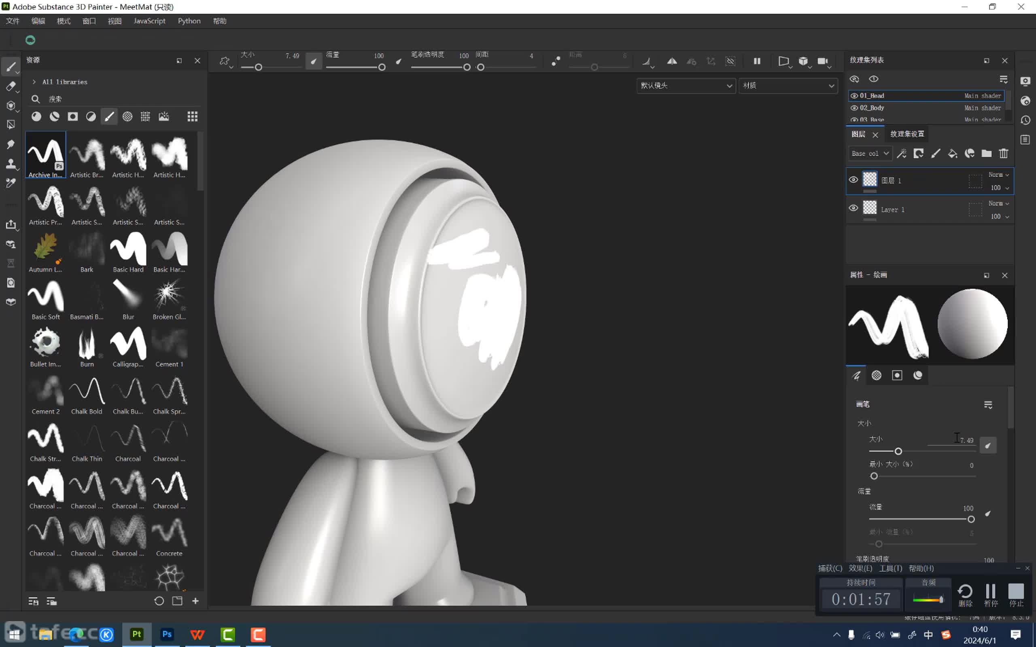Hide the 图层 1 layer with eye icon

click(x=853, y=180)
